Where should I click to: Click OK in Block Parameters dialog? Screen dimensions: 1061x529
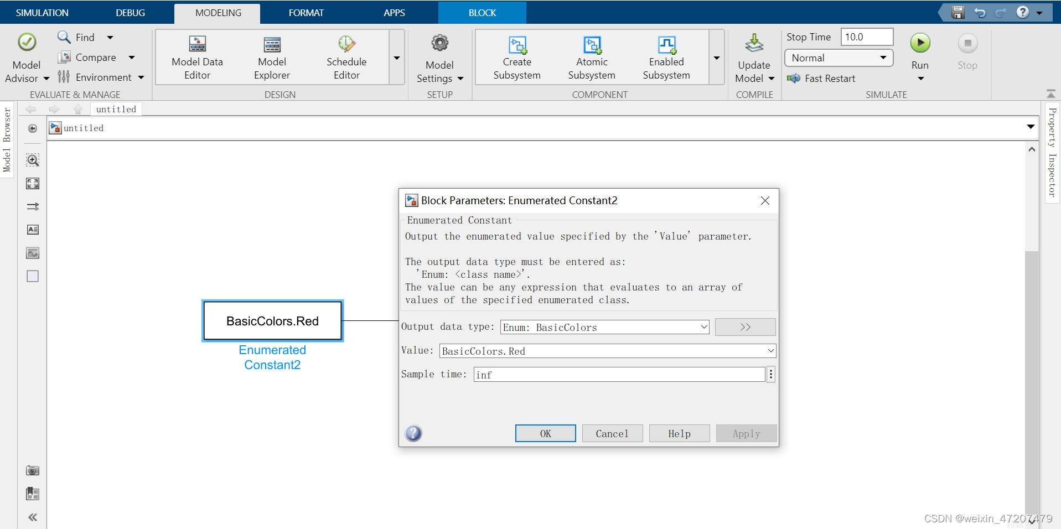pyautogui.click(x=546, y=433)
